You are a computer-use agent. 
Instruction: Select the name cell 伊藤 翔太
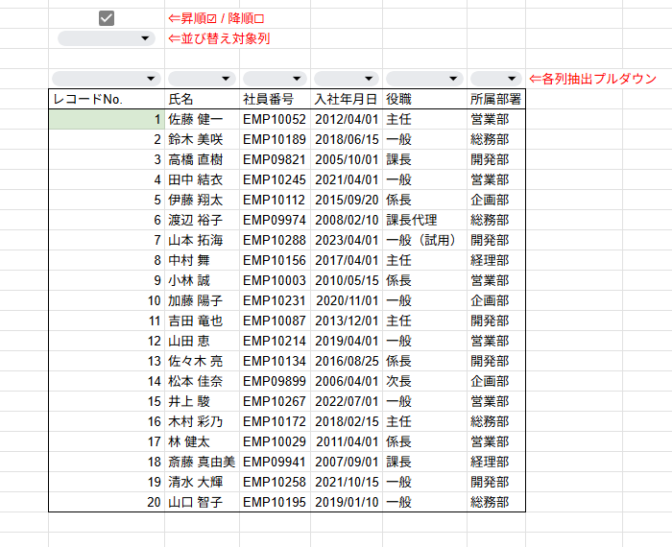202,200
